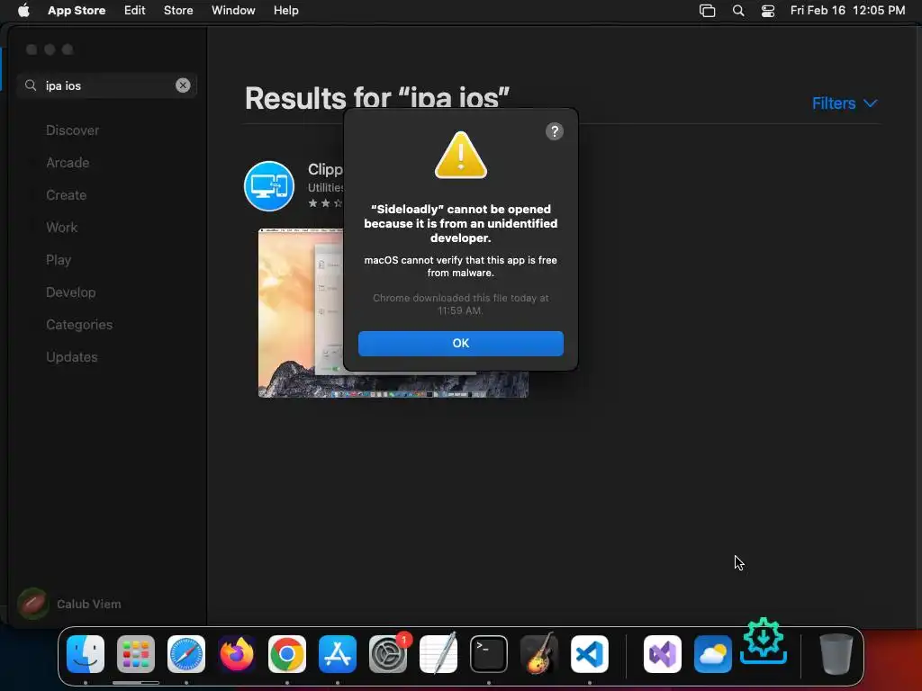Open the Calub Viem account profile
922x691 pixels.
[x=69, y=604]
